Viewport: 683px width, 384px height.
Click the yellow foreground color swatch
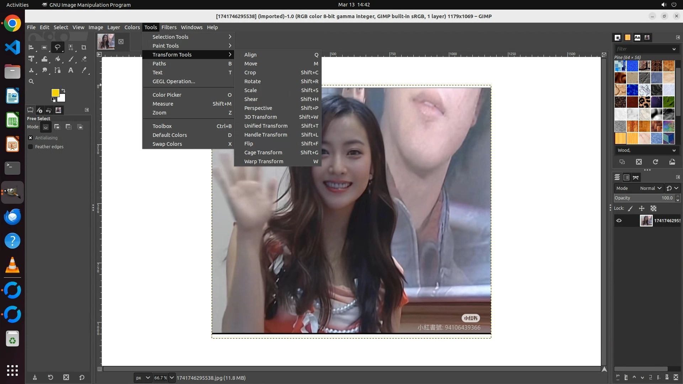(55, 92)
